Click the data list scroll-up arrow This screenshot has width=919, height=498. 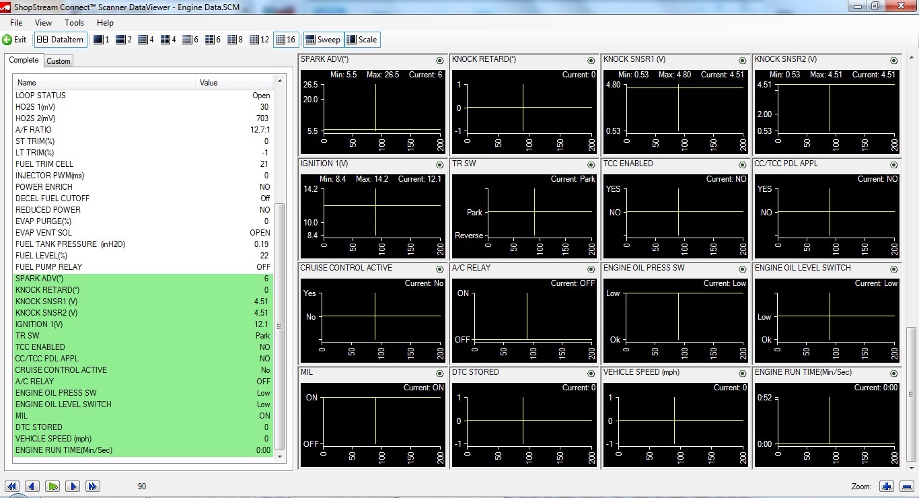click(x=280, y=82)
